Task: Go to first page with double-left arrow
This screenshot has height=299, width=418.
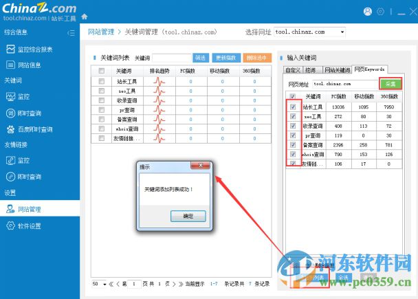Action: (111, 284)
